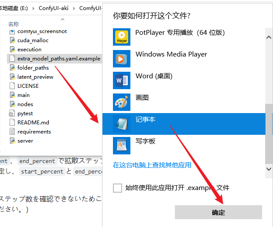The width and height of the screenshot is (273, 227).
Task: Select 画图 list entry
Action: [x=184, y=102]
